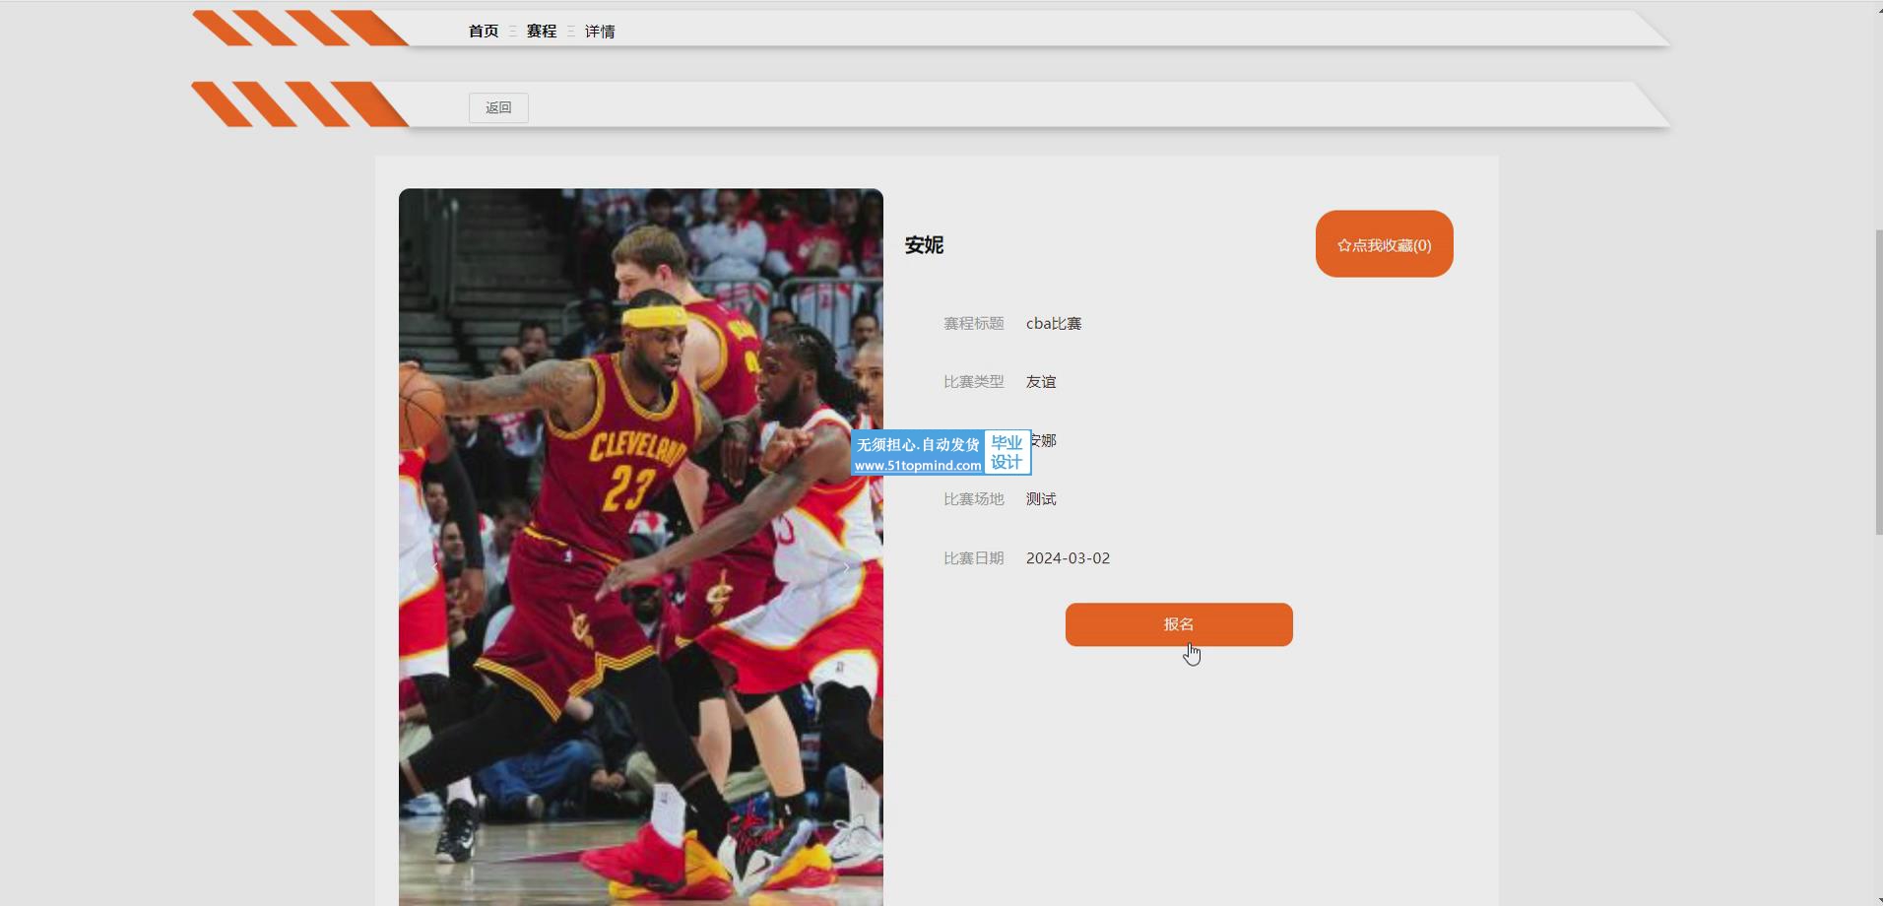Select the venue value 测试
The image size is (1883, 906).
(x=1041, y=499)
